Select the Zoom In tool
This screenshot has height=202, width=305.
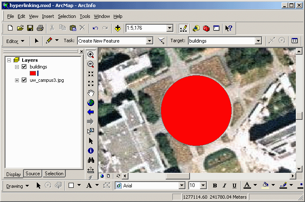(90, 55)
